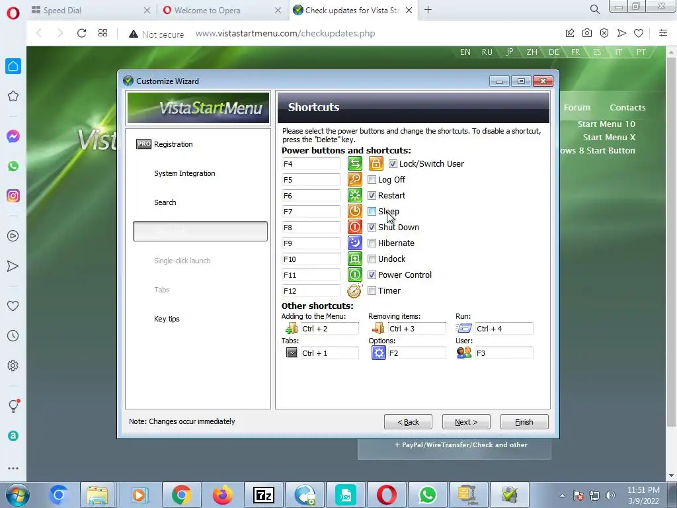Click the Back button
The width and height of the screenshot is (677, 508).
coord(408,422)
